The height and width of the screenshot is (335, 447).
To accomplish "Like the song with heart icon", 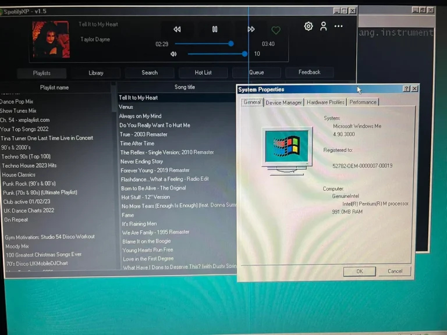I will tap(276, 30).
